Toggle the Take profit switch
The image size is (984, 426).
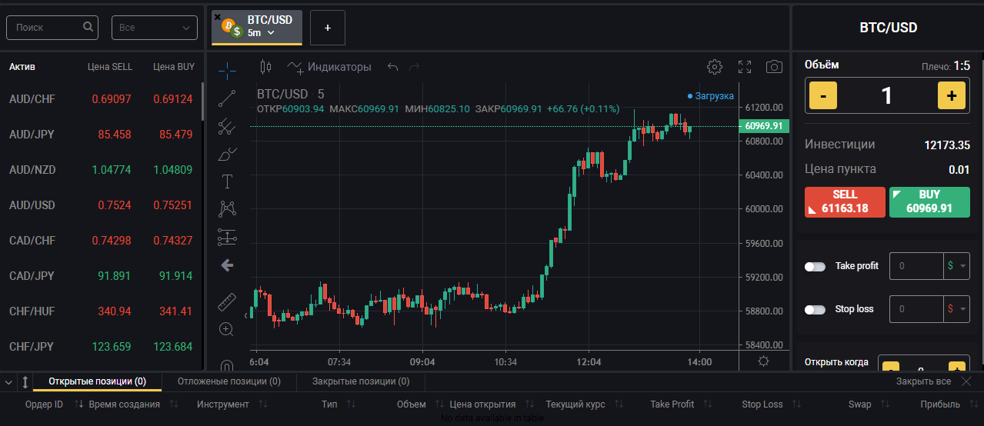click(x=815, y=266)
